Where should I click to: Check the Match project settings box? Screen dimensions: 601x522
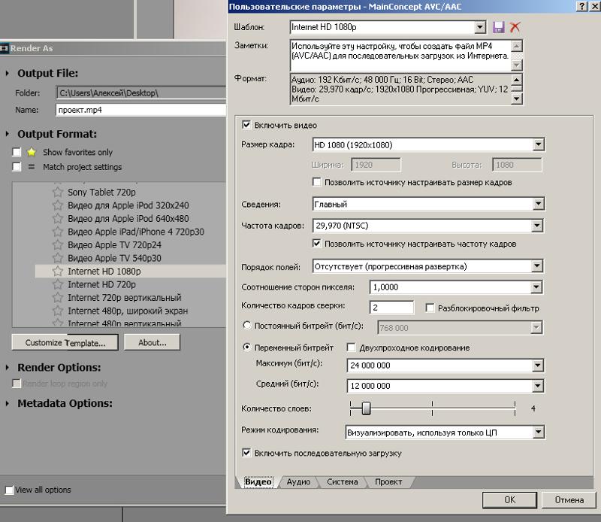[x=17, y=167]
